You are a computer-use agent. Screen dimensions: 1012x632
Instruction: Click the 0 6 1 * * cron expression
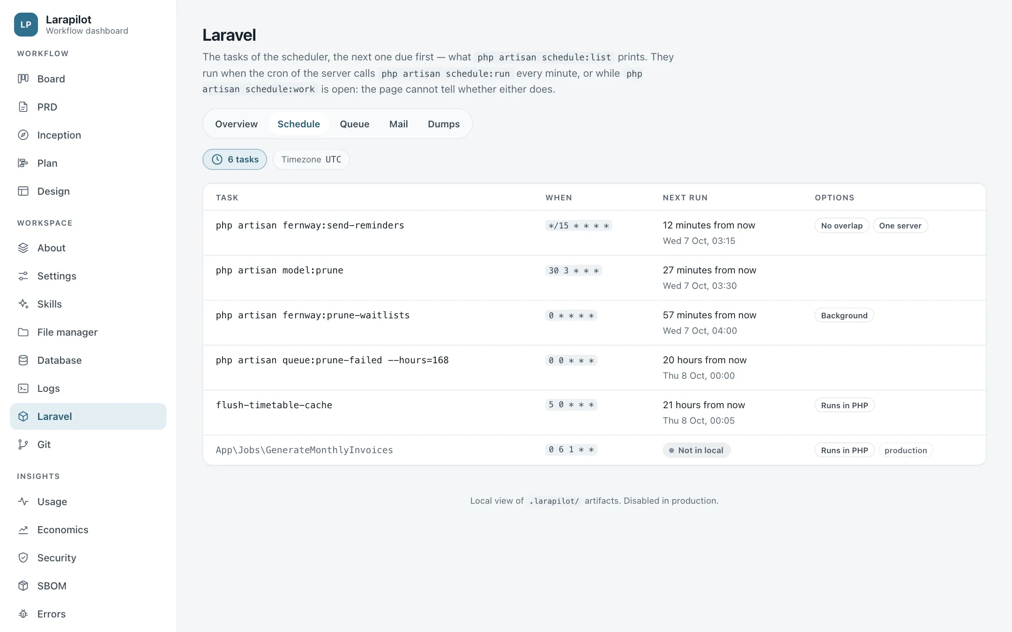coord(571,449)
